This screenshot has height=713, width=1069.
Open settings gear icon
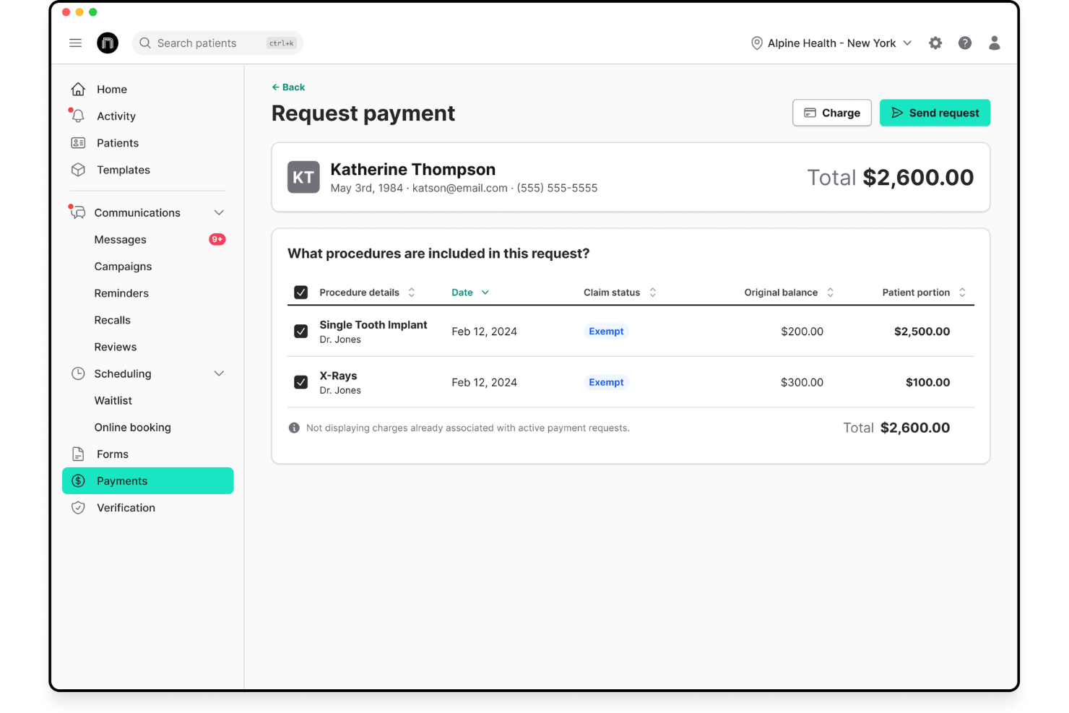coord(935,43)
